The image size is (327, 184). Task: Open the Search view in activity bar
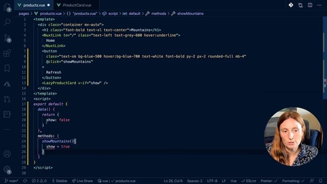point(7,22)
